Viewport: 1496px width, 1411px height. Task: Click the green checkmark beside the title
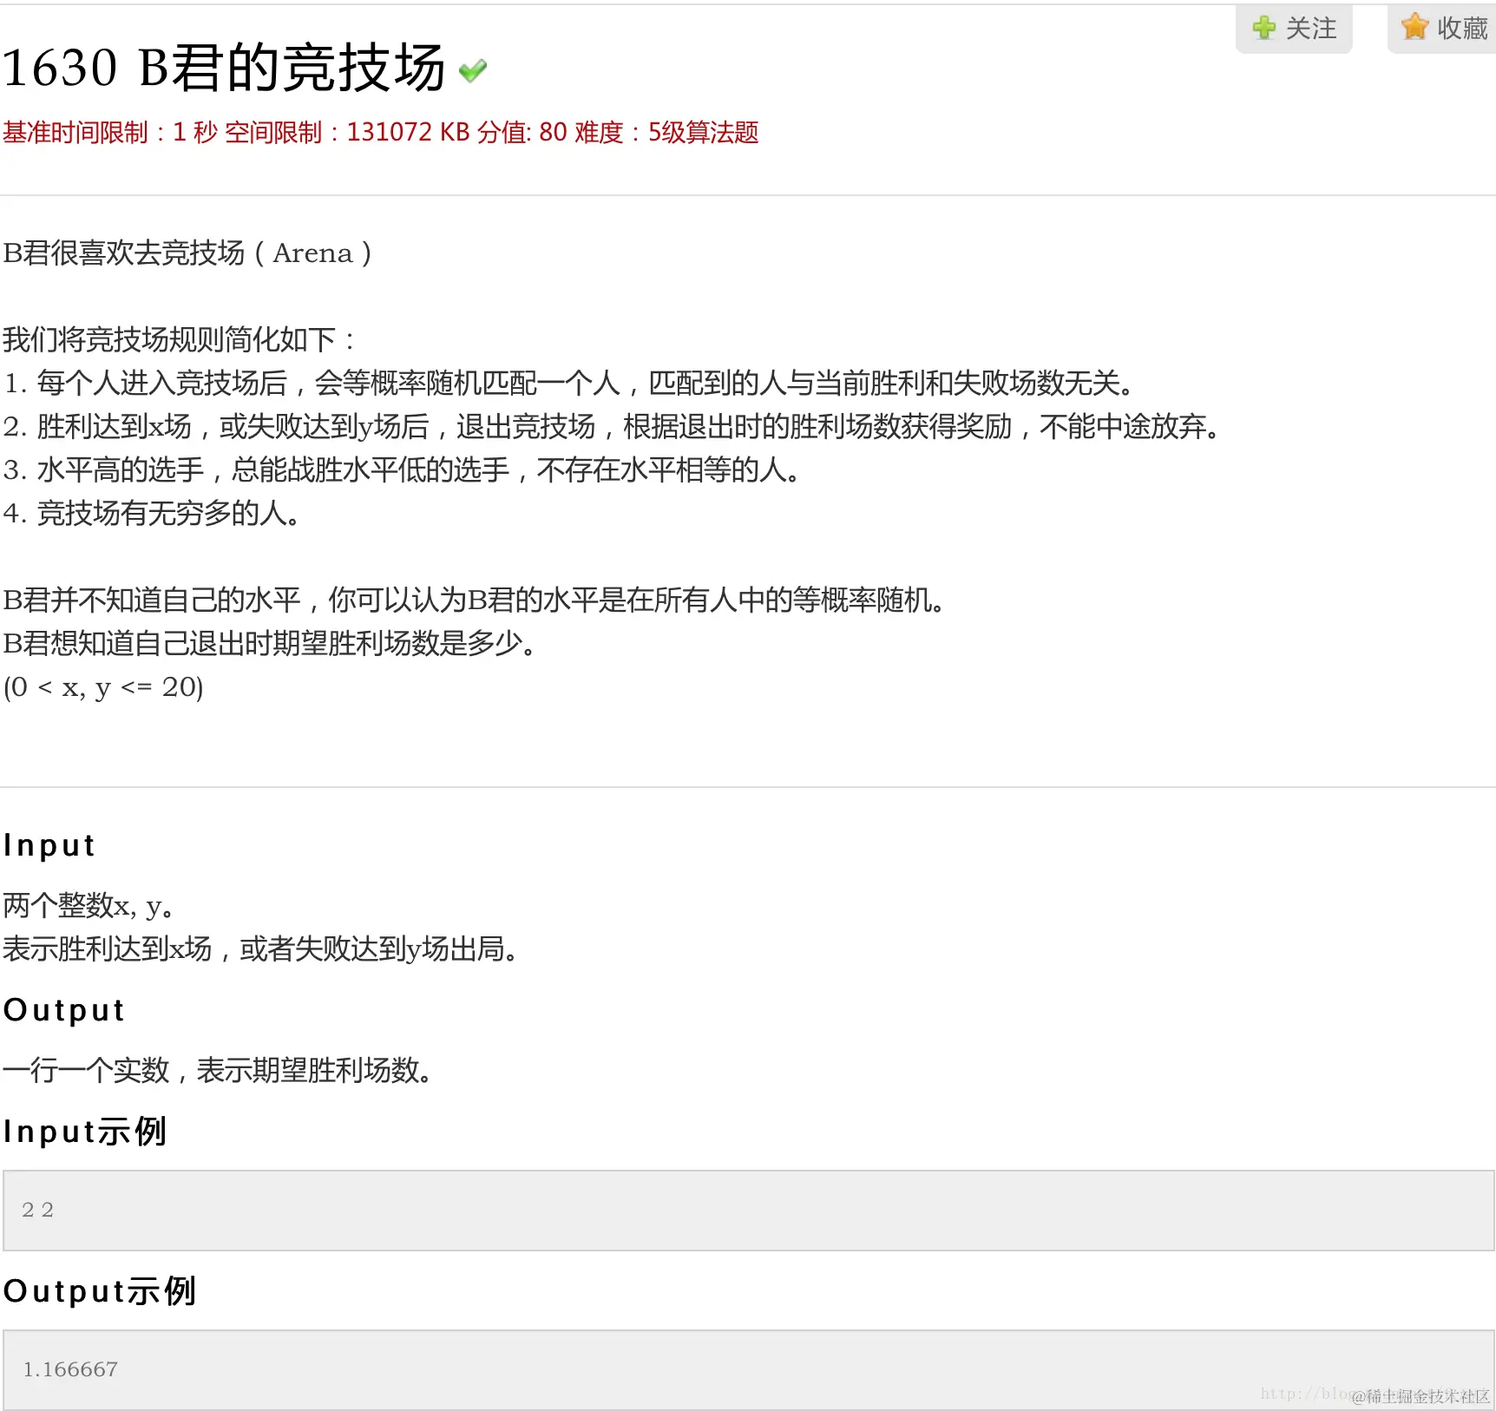pyautogui.click(x=473, y=70)
